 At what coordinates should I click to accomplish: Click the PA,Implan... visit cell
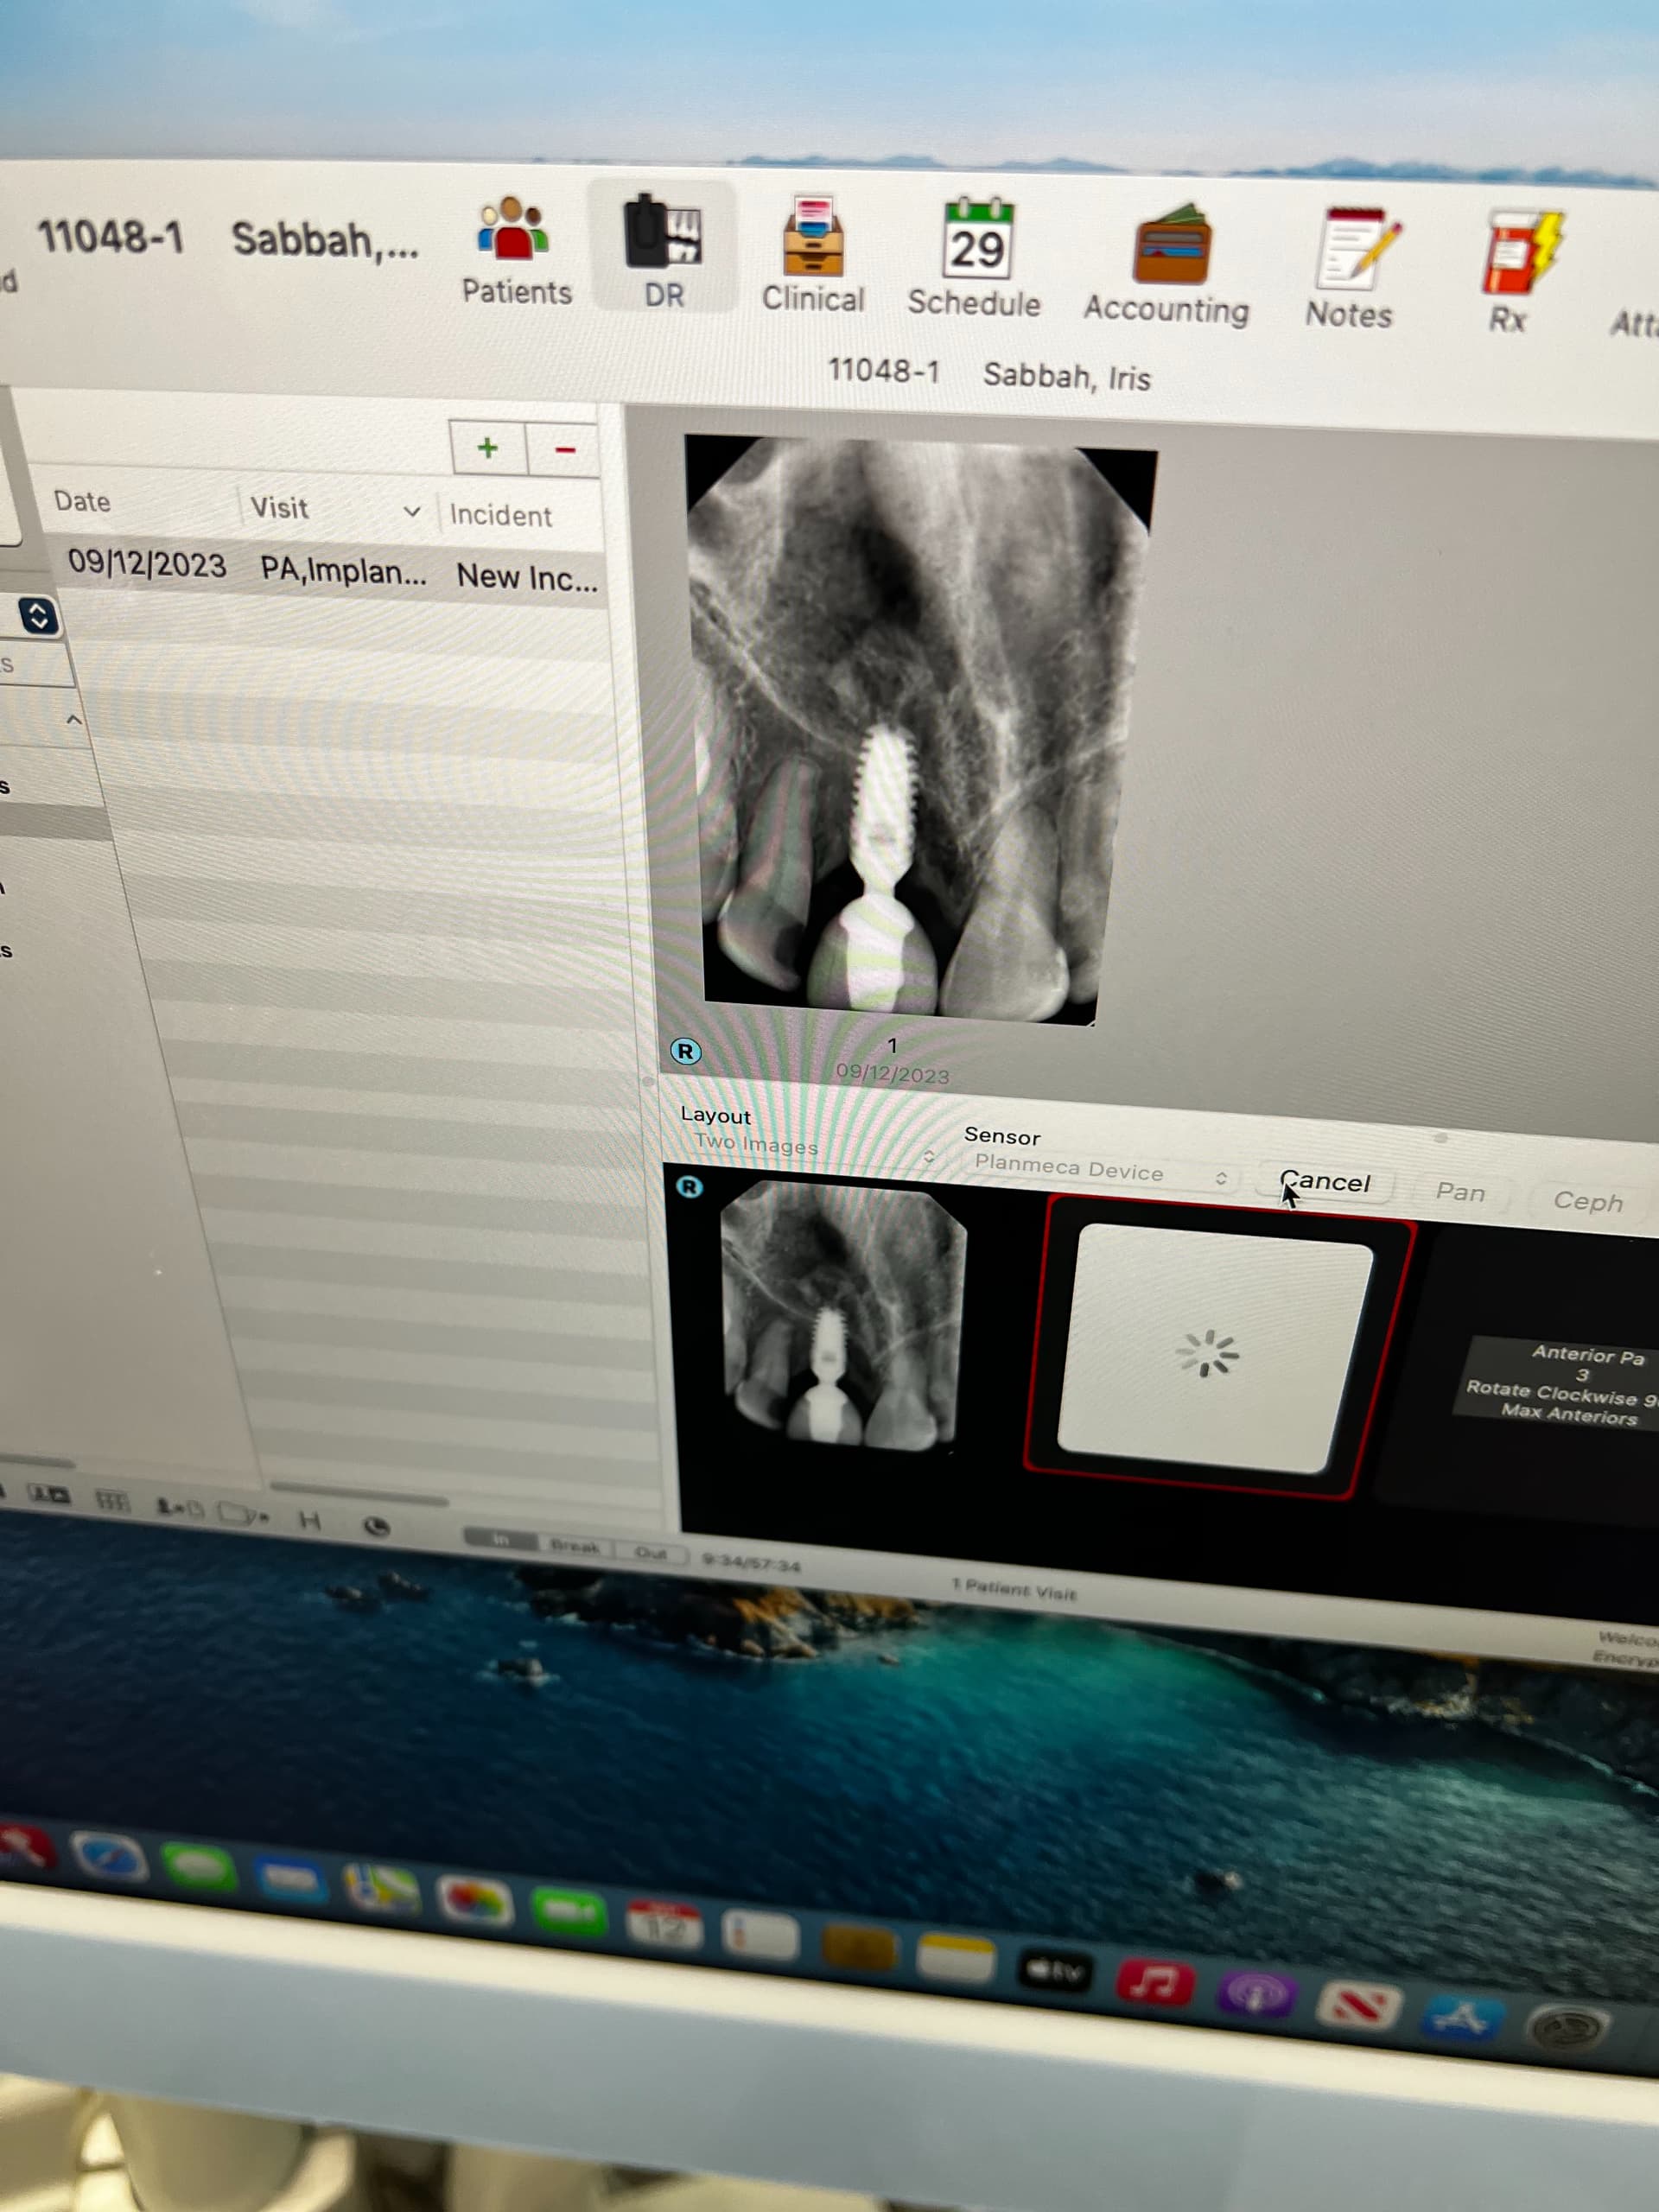[343, 571]
